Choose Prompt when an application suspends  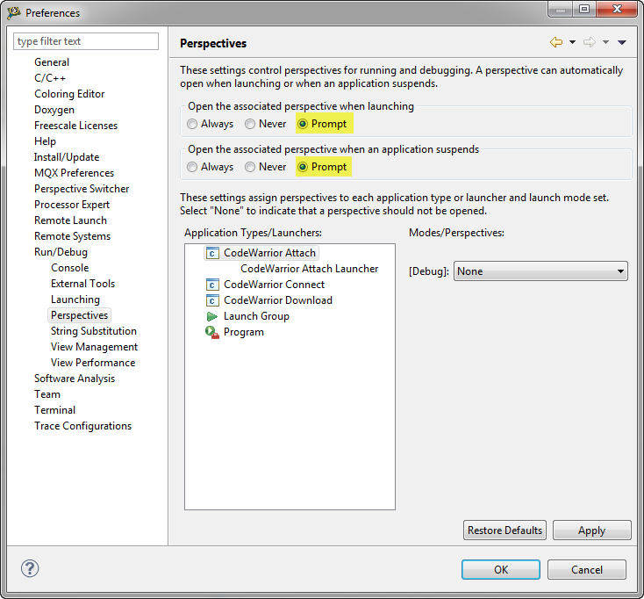click(x=304, y=167)
